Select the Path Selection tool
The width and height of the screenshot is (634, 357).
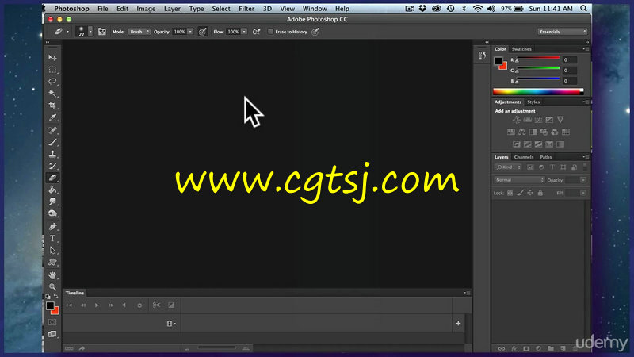pos(52,250)
